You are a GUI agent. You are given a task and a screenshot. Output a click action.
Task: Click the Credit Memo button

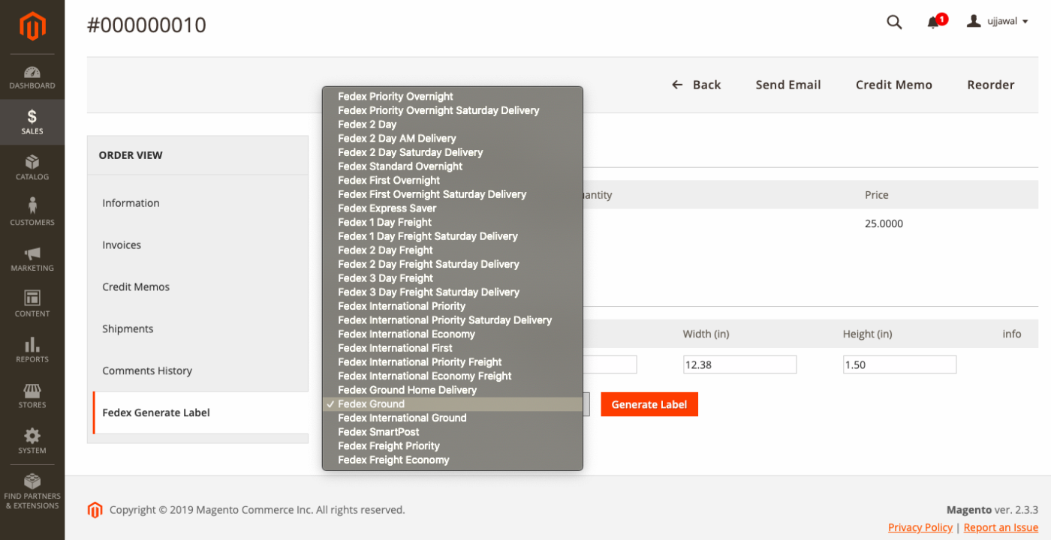pos(894,85)
